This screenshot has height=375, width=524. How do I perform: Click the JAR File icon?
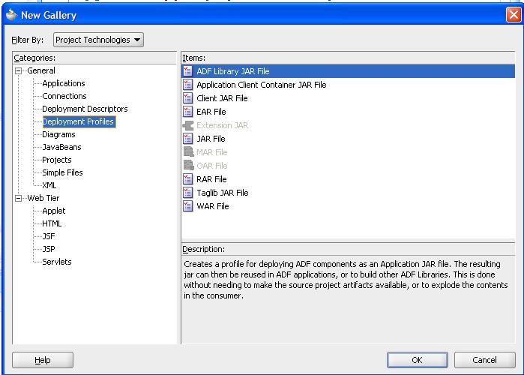coord(188,139)
